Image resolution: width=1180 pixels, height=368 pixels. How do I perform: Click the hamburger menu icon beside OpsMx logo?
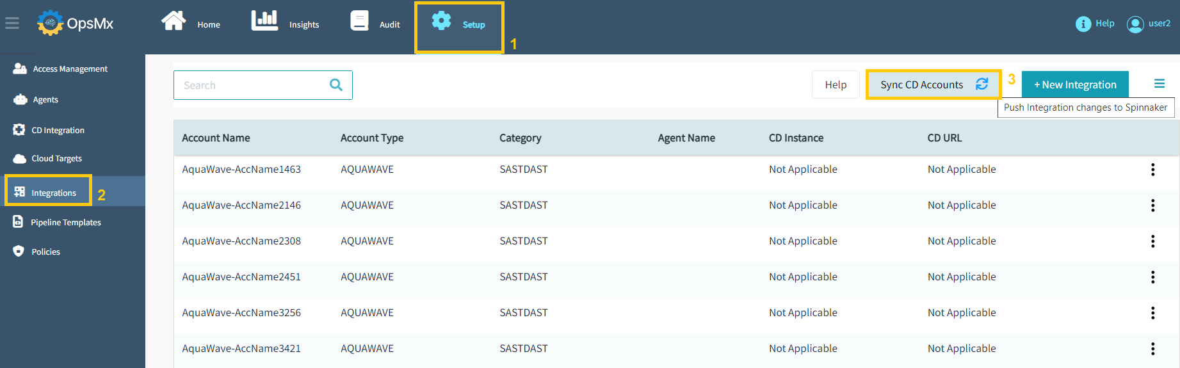pyautogui.click(x=12, y=24)
